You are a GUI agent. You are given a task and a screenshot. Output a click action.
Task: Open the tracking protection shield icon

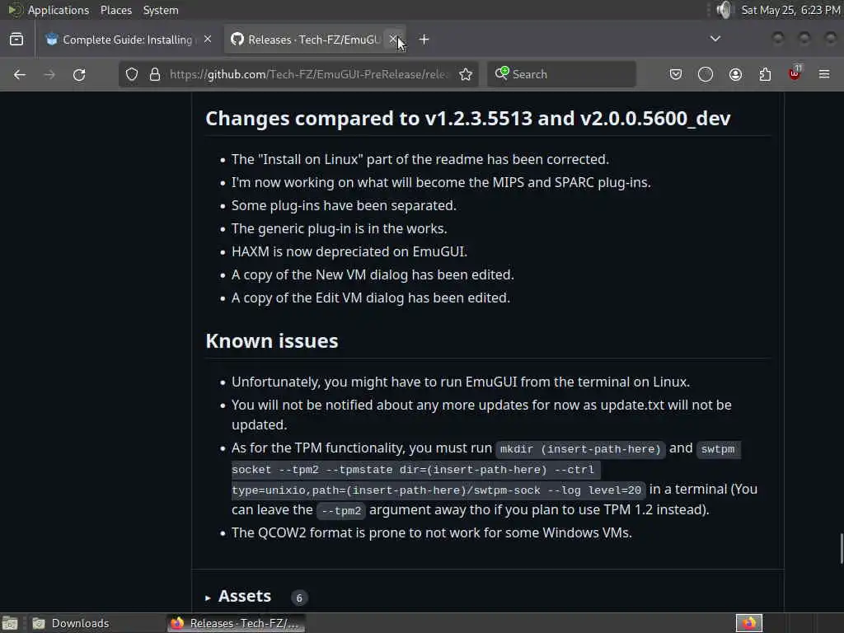(132, 74)
